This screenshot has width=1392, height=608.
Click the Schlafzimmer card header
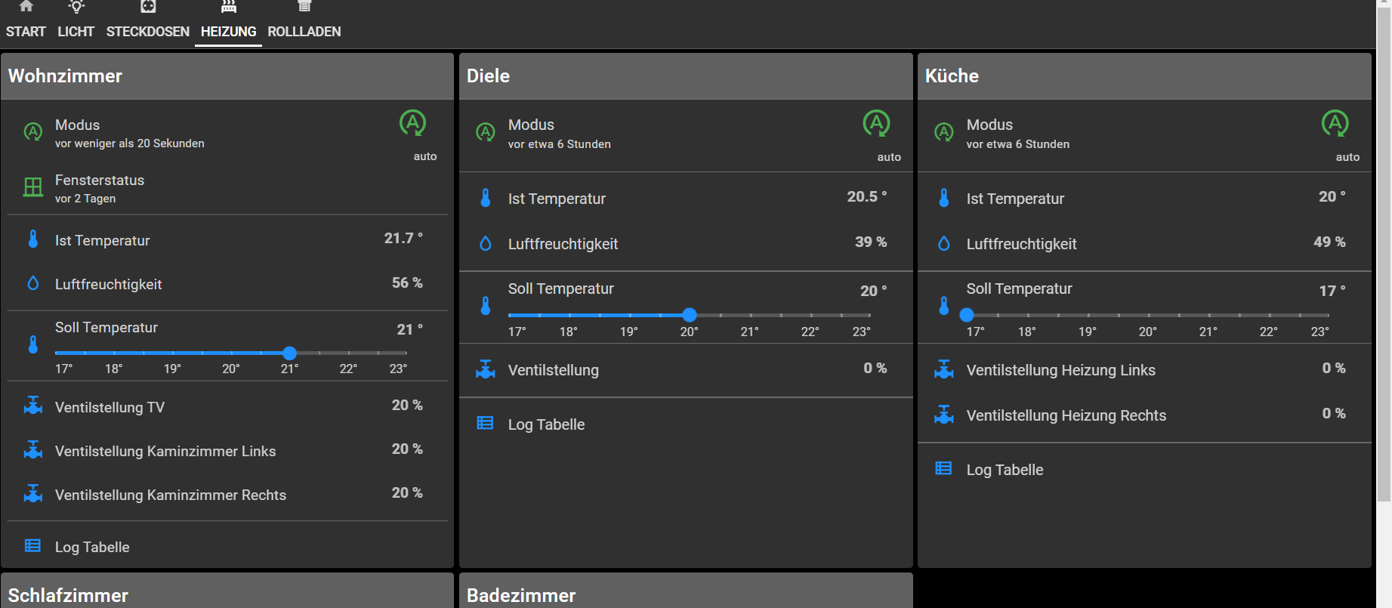coord(227,591)
